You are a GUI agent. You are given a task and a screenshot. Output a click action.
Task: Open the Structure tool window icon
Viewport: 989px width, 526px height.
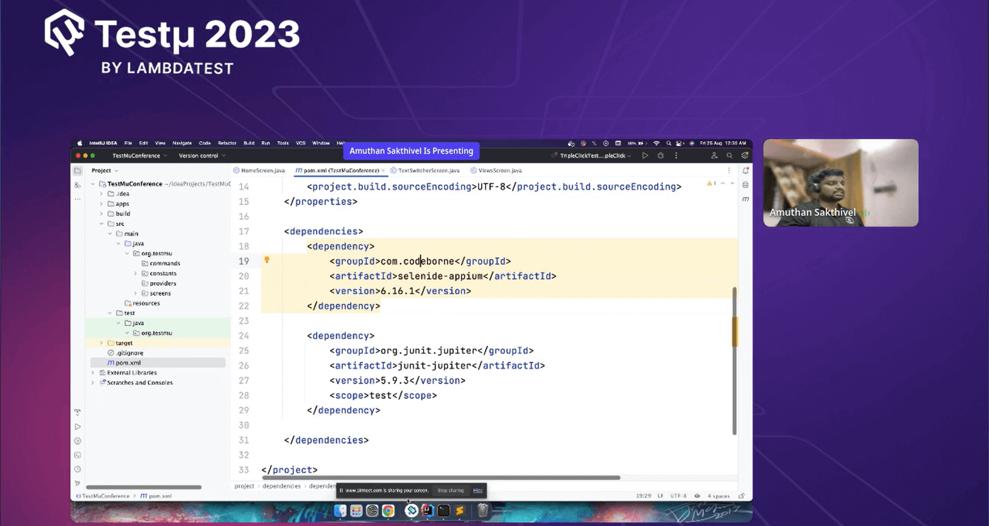[x=77, y=185]
